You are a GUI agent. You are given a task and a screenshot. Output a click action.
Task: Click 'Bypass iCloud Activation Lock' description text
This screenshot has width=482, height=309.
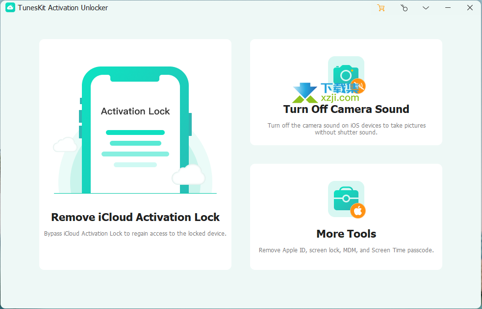pos(135,234)
